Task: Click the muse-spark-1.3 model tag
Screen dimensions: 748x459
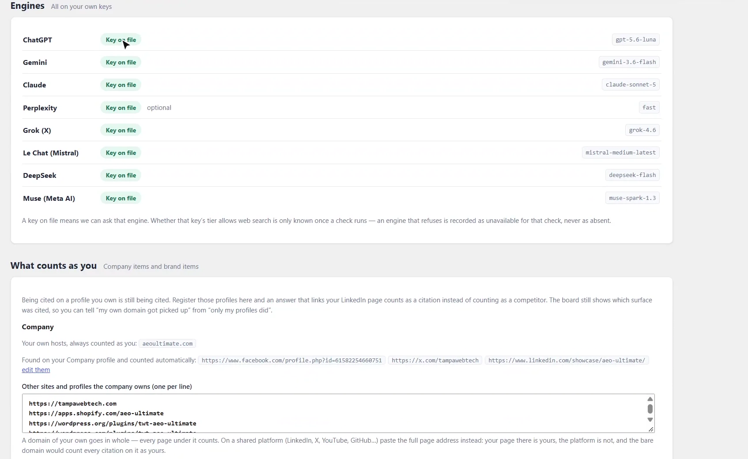Action: tap(632, 198)
